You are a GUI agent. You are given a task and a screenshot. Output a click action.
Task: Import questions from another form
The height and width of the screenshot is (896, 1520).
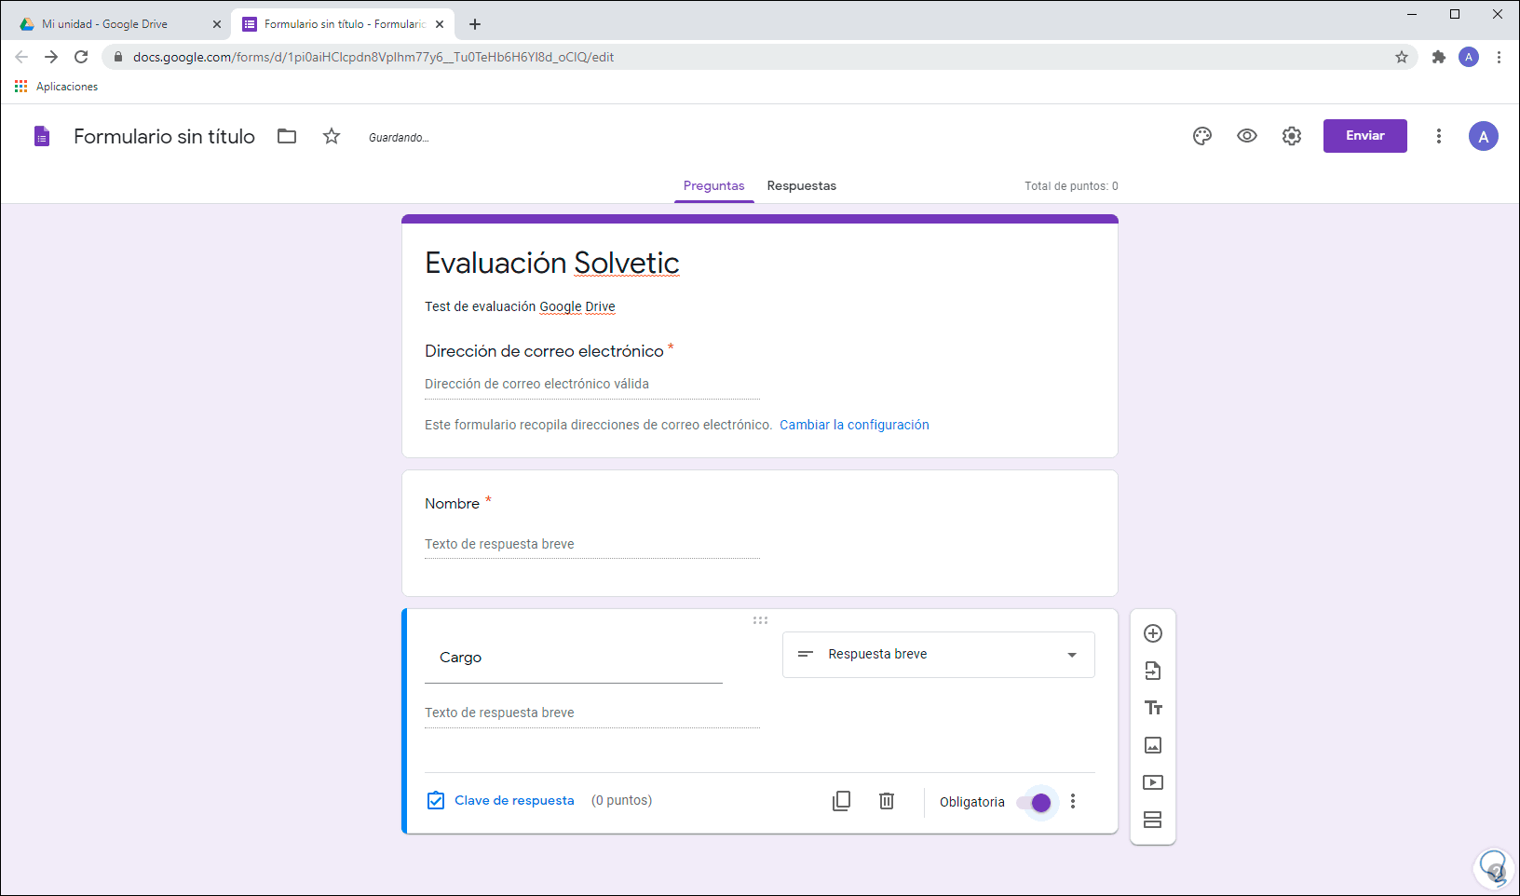(x=1153, y=671)
